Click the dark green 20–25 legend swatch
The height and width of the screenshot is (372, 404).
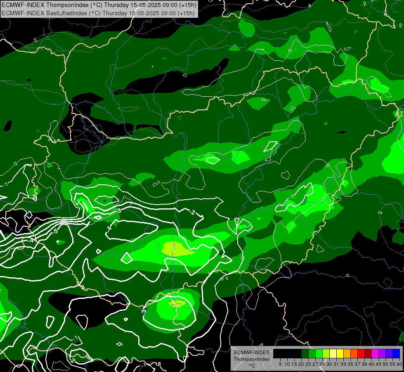[305, 354]
